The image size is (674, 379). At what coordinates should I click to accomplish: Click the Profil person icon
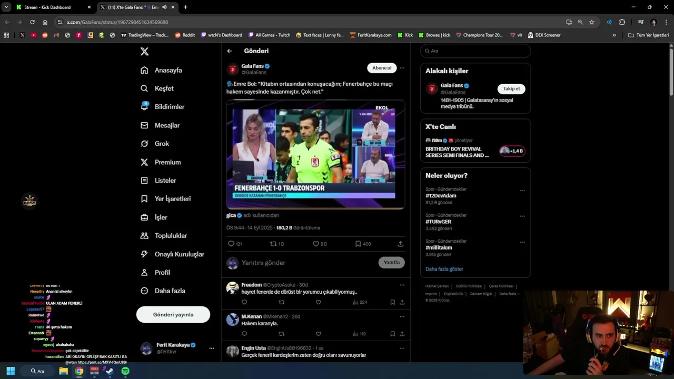point(144,273)
